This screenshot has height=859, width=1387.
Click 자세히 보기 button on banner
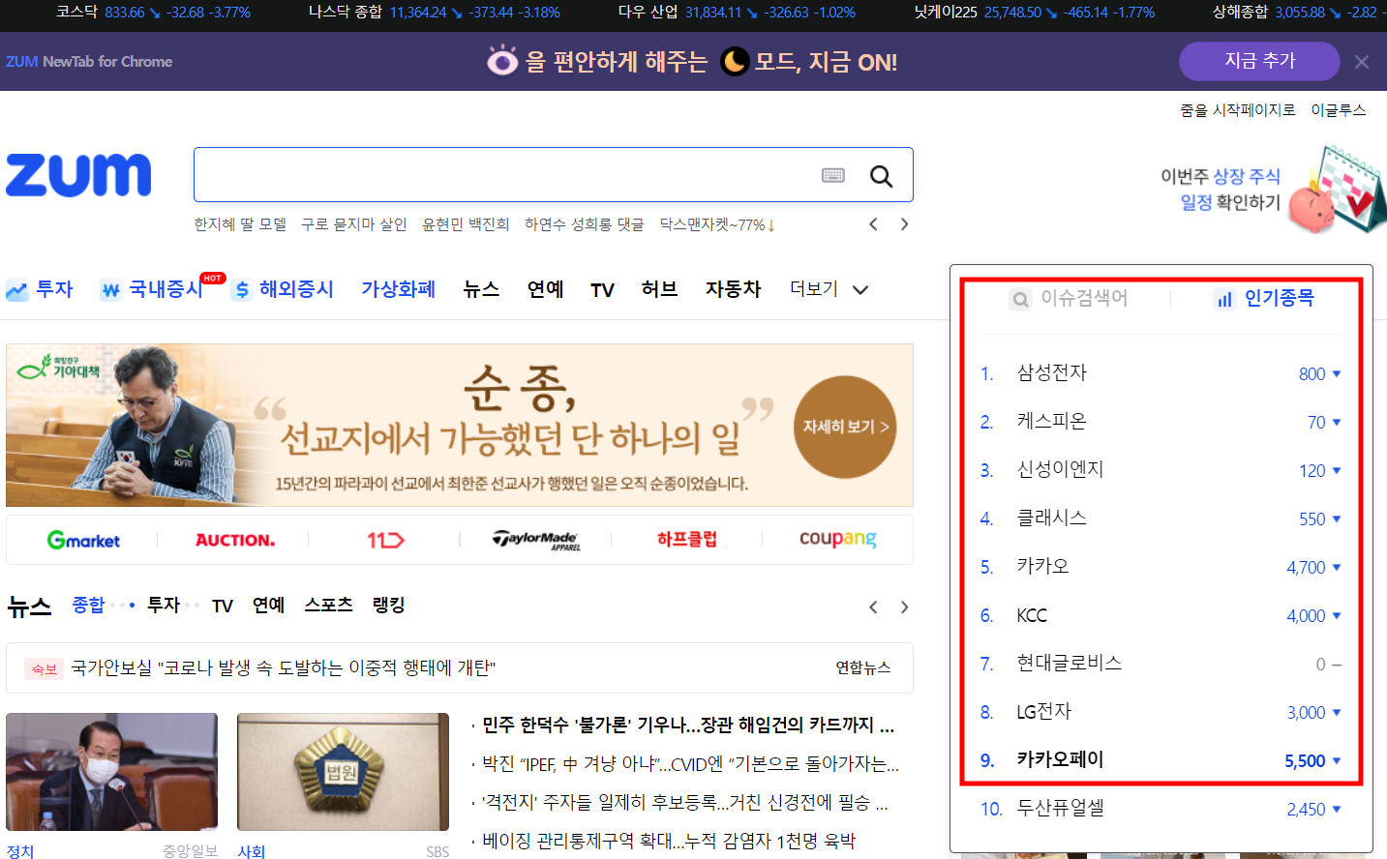click(x=845, y=427)
